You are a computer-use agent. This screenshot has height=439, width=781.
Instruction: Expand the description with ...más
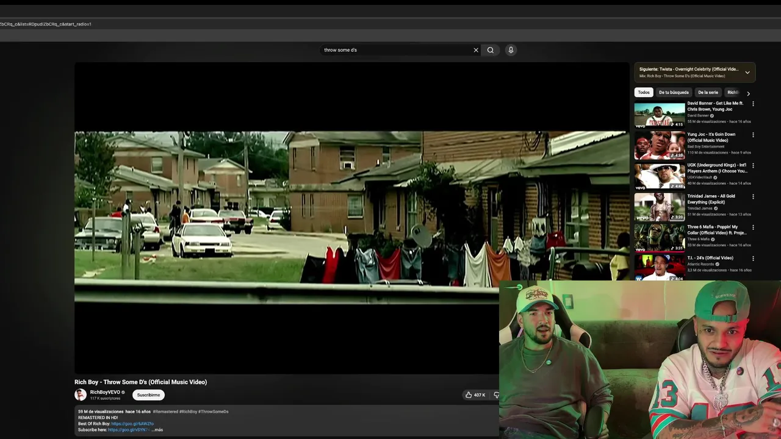point(157,430)
